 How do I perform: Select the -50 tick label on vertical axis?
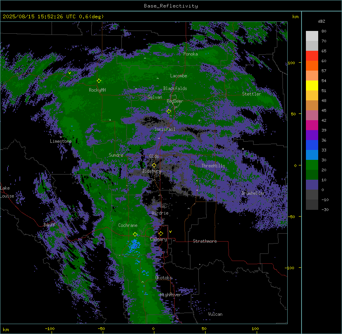point(291,217)
